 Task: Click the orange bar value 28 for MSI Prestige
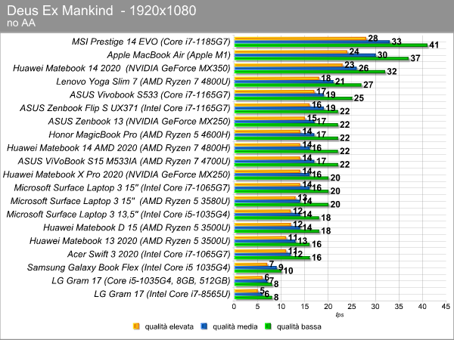tap(373, 39)
